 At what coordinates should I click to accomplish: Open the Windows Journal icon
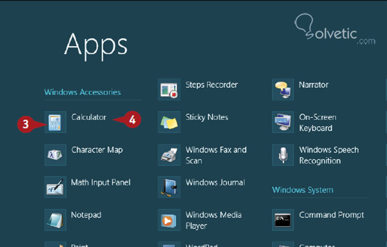[x=169, y=187]
